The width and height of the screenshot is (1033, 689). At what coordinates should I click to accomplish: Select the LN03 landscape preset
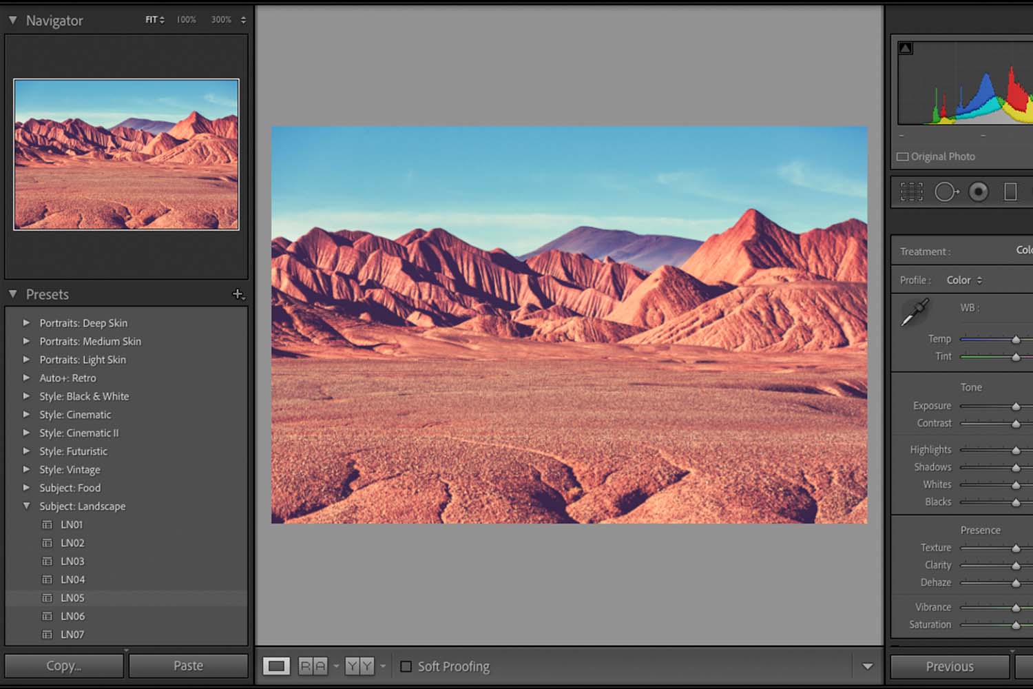point(72,561)
